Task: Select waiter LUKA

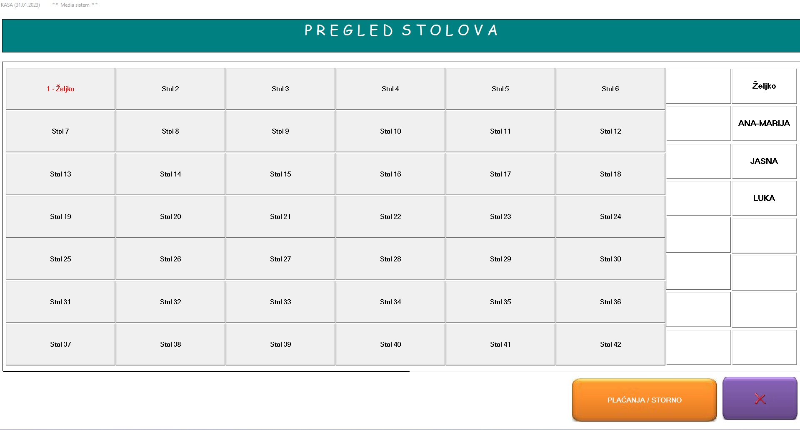Action: click(x=764, y=199)
